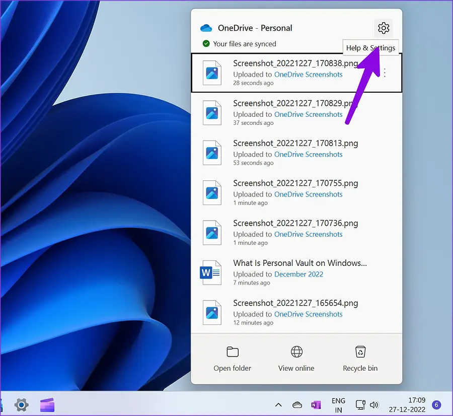453x416 pixels.
Task: Expand hidden system tray icons chevron
Action: (278, 405)
